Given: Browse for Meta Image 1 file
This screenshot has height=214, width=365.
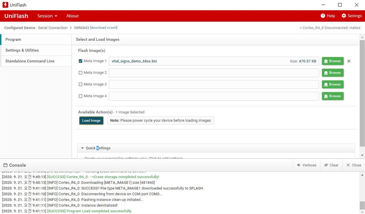Looking at the screenshot, I should coord(333,61).
